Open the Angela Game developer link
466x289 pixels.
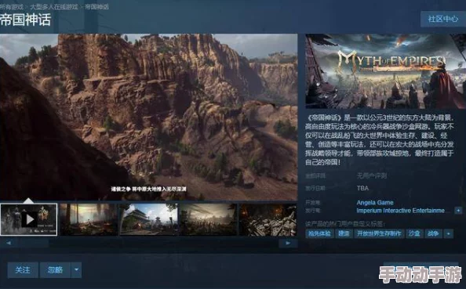(375, 203)
